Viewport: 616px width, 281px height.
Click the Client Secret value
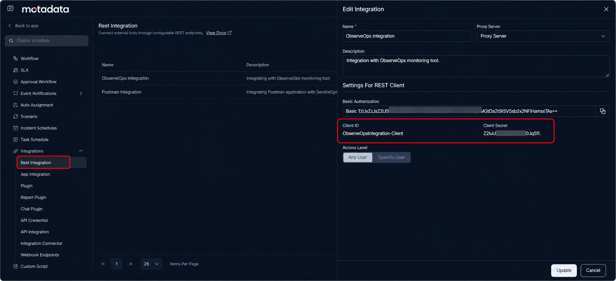coord(512,133)
